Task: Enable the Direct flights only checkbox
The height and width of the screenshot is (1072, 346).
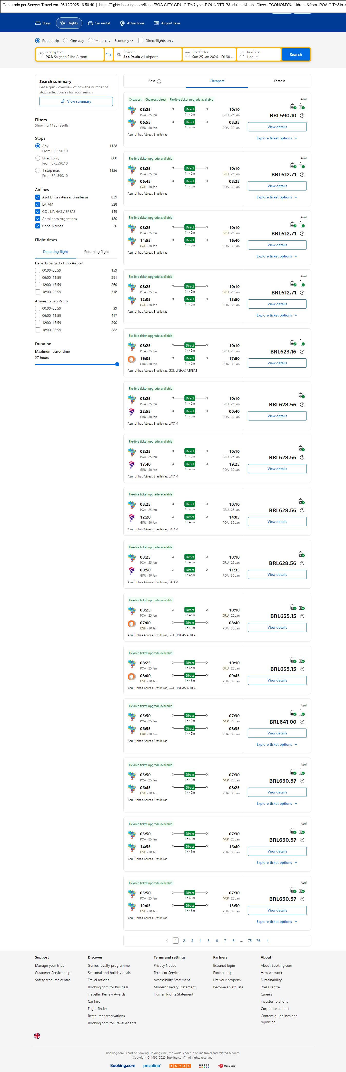Action: pos(141,41)
